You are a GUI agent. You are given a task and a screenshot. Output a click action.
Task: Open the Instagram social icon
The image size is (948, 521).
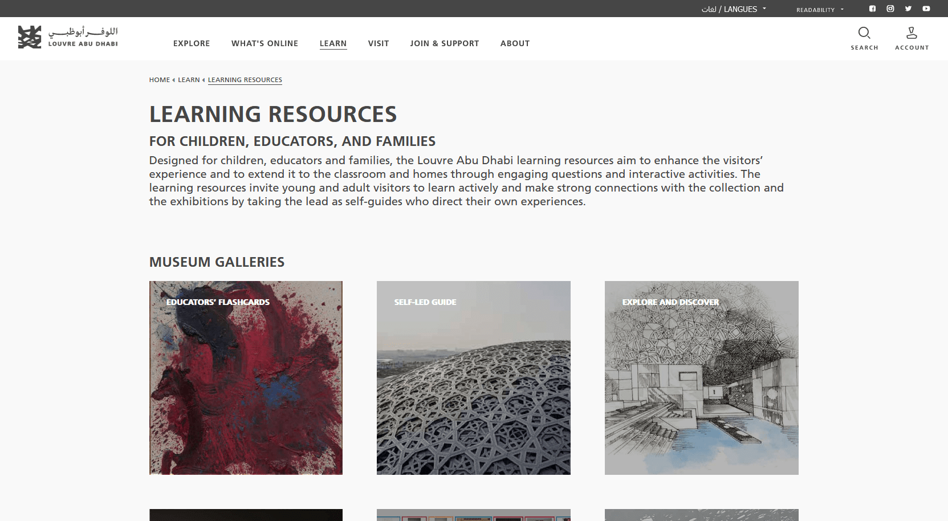[x=890, y=9]
